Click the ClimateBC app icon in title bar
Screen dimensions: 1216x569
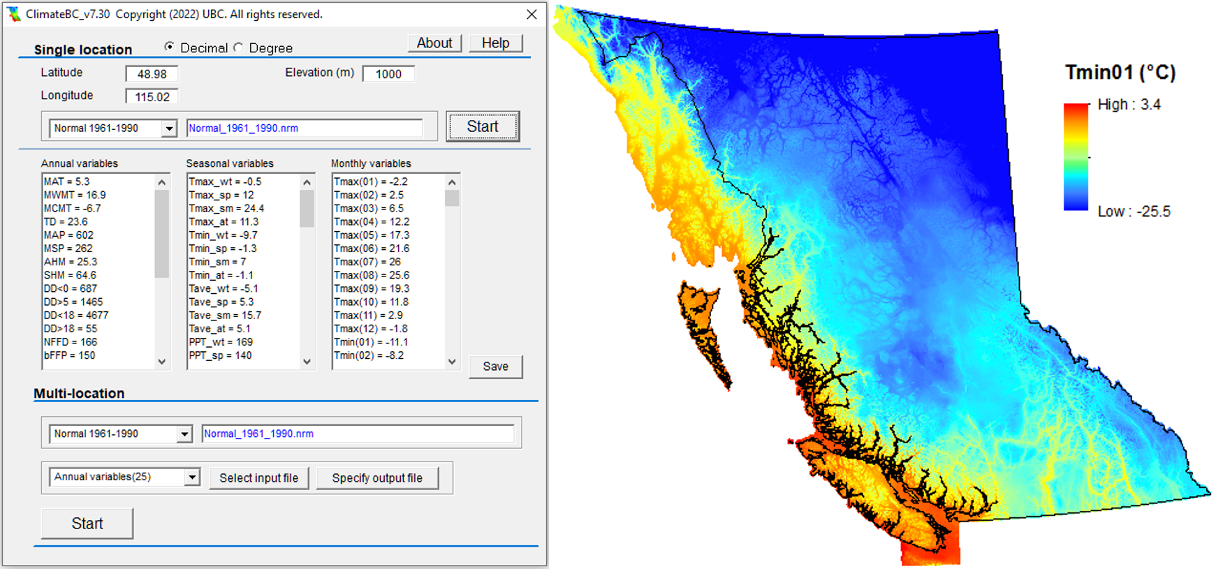click(x=14, y=14)
